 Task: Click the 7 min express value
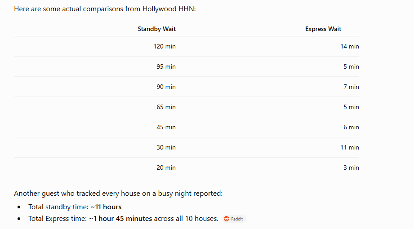[x=351, y=87]
